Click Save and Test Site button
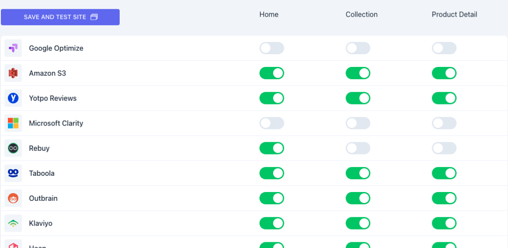 coord(60,17)
